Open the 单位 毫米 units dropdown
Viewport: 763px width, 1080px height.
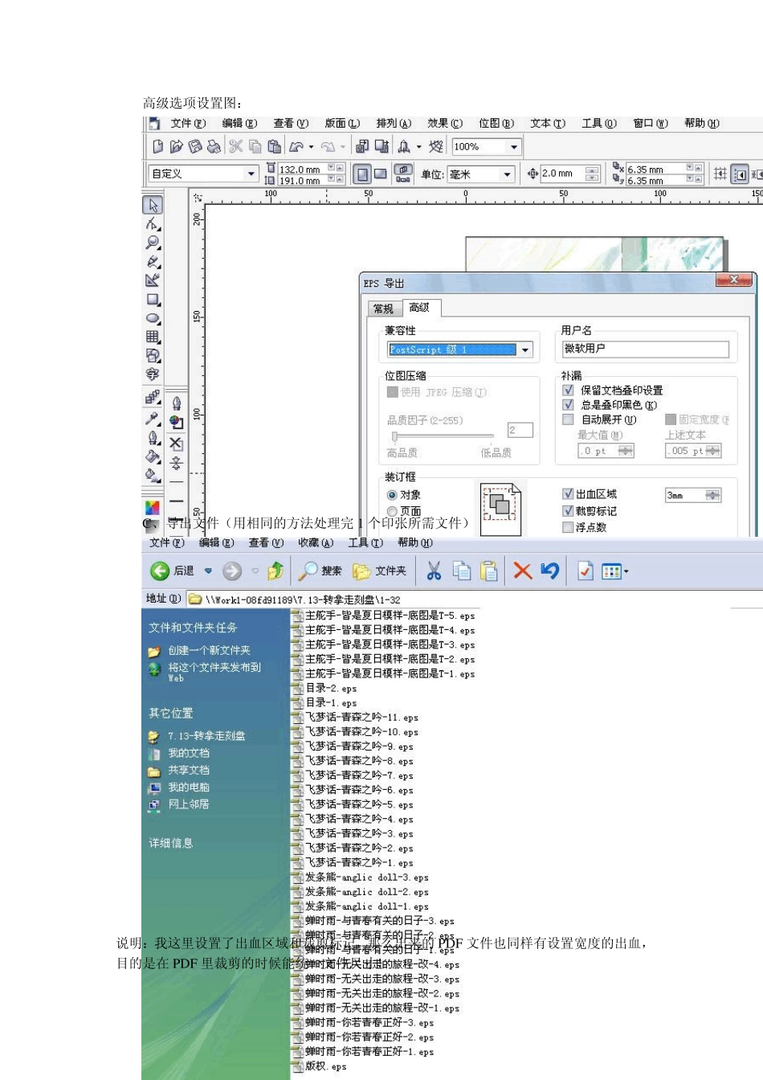508,174
